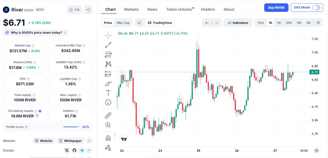Set the chart interval to 1h
328x158 pixels.
pyautogui.click(x=270, y=23)
